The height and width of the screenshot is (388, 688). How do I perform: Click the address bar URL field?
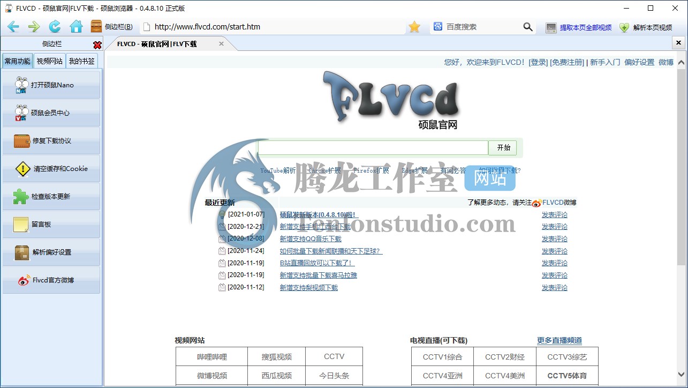273,27
